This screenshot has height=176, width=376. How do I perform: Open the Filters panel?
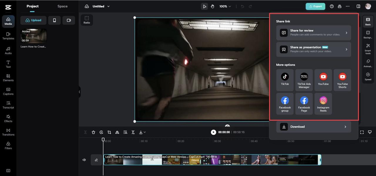pos(8,146)
